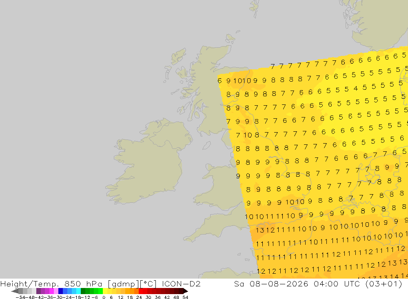This screenshot has height=299, width=408.
Task: Click the "UTC" timezone label
Action: (352, 283)
